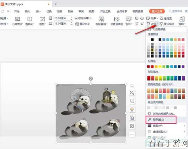188x149 pixels.
Task: Click the sea otter picture on the slide
Action: coord(91,113)
